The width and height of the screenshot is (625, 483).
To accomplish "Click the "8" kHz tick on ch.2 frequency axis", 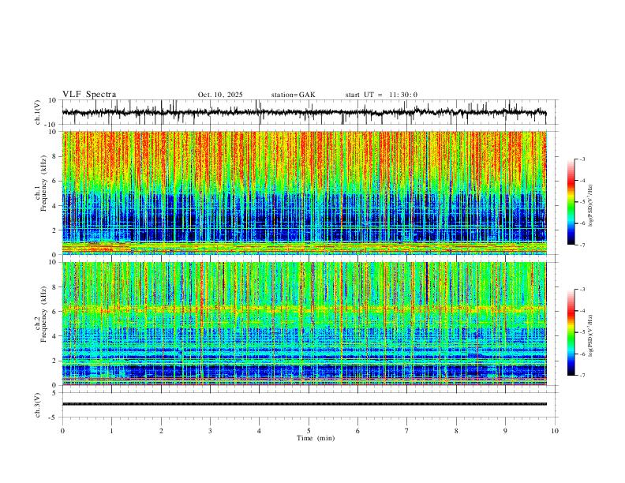I will [x=54, y=287].
